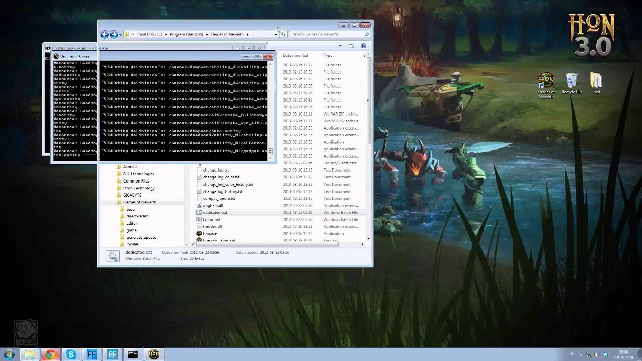Image resolution: width=642 pixels, height=361 pixels.
Task: Select the GIGABYTE folder in tree
Action: click(x=132, y=195)
